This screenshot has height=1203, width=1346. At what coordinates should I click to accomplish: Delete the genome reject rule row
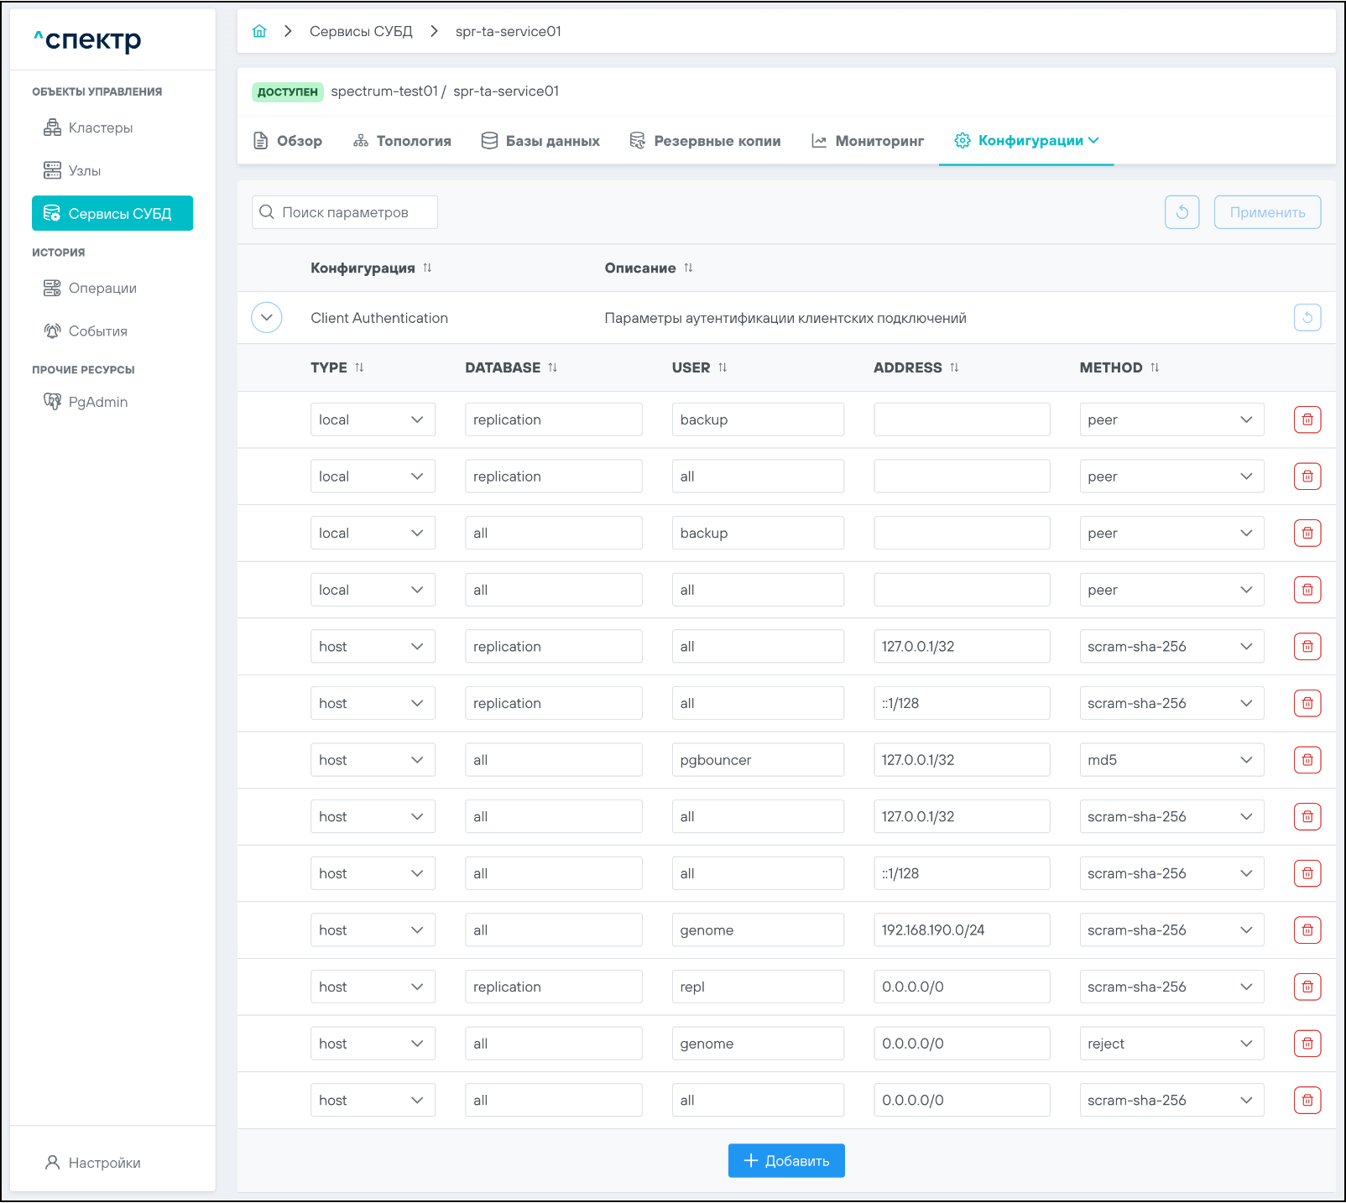point(1307,1044)
